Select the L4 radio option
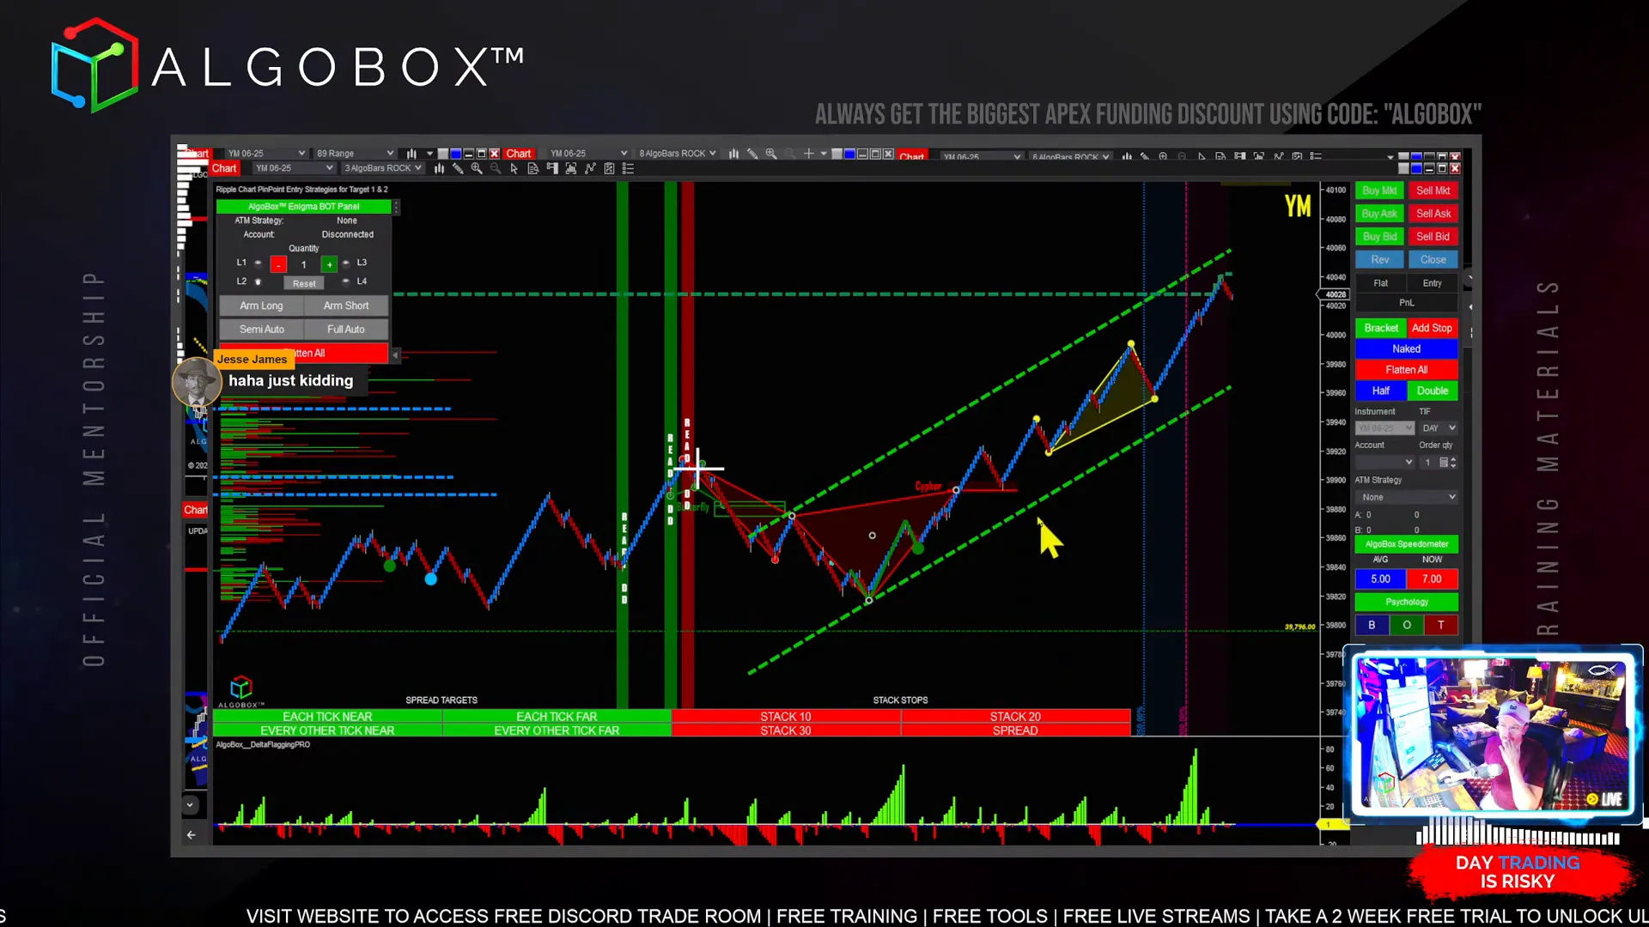Screen dimensions: 1649x927 point(346,282)
